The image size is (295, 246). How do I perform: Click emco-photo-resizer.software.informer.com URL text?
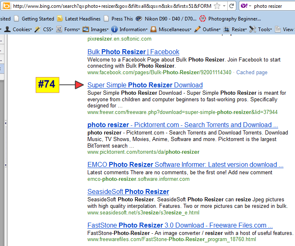138,179
